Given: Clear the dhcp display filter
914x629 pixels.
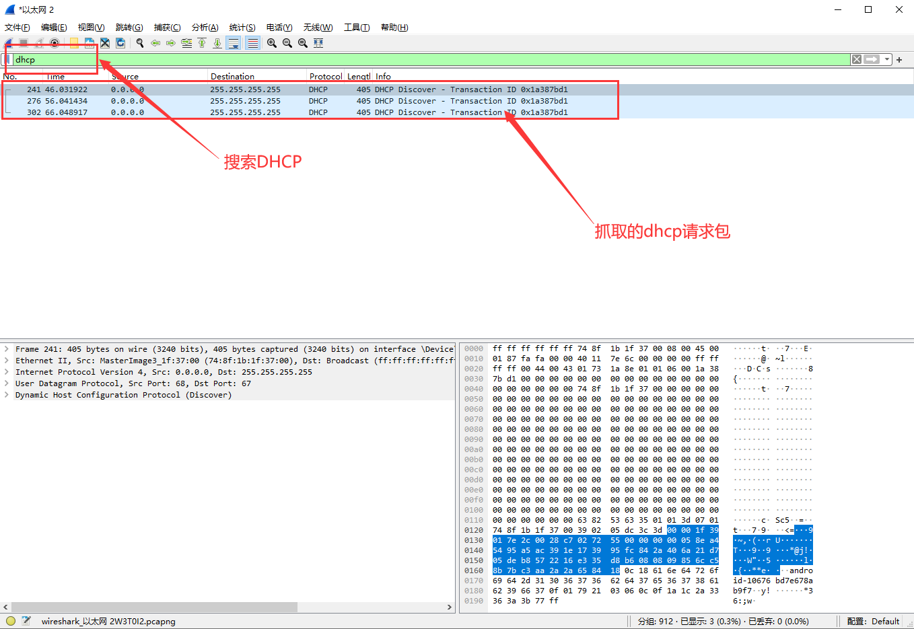Looking at the screenshot, I should pos(857,59).
